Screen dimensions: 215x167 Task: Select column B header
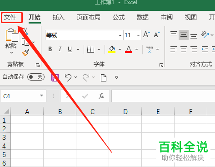click(60, 111)
